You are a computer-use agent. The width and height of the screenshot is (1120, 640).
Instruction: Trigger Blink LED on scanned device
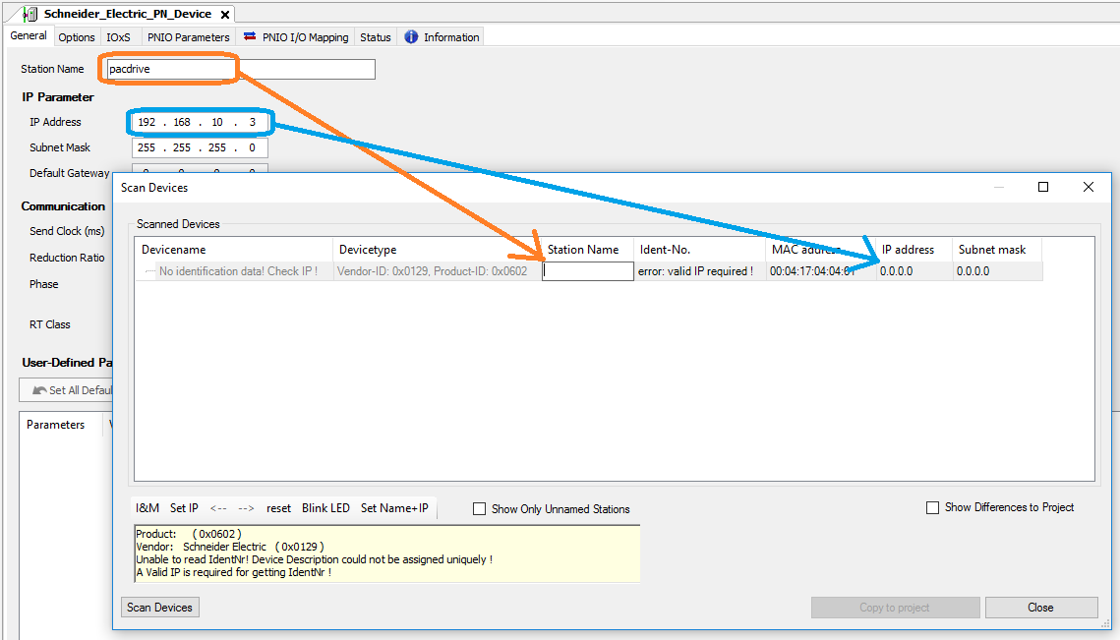point(325,508)
